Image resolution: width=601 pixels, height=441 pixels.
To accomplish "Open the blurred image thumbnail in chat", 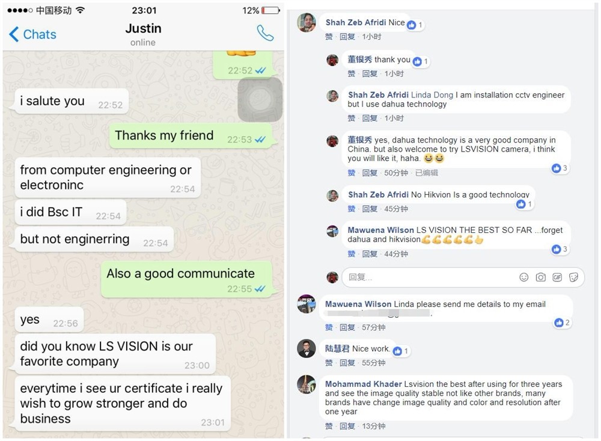I will point(260,99).
